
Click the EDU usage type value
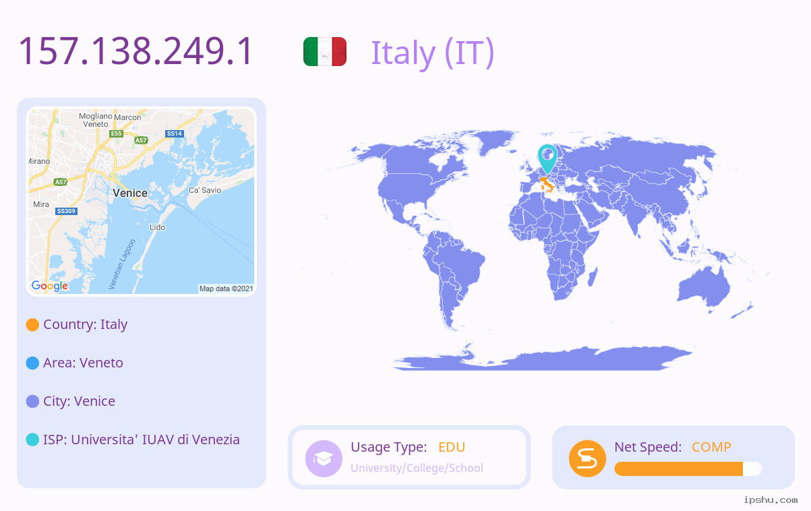click(452, 447)
